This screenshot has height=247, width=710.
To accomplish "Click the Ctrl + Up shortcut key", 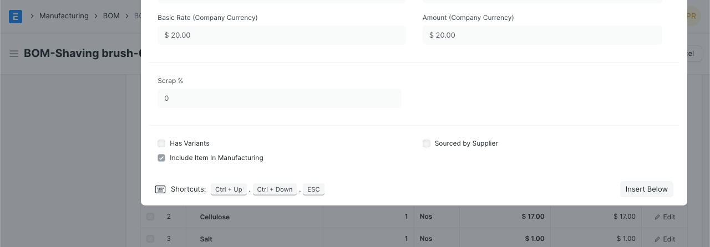I will 229,189.
